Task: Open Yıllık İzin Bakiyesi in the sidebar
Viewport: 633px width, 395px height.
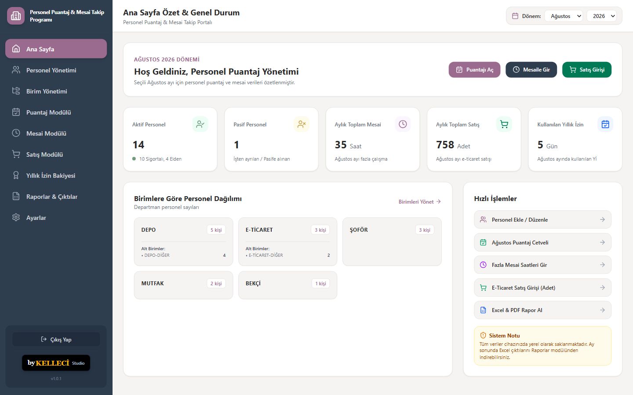Action: (x=56, y=175)
